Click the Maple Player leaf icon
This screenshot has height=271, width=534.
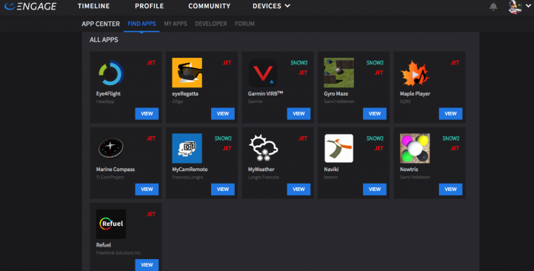coord(415,73)
